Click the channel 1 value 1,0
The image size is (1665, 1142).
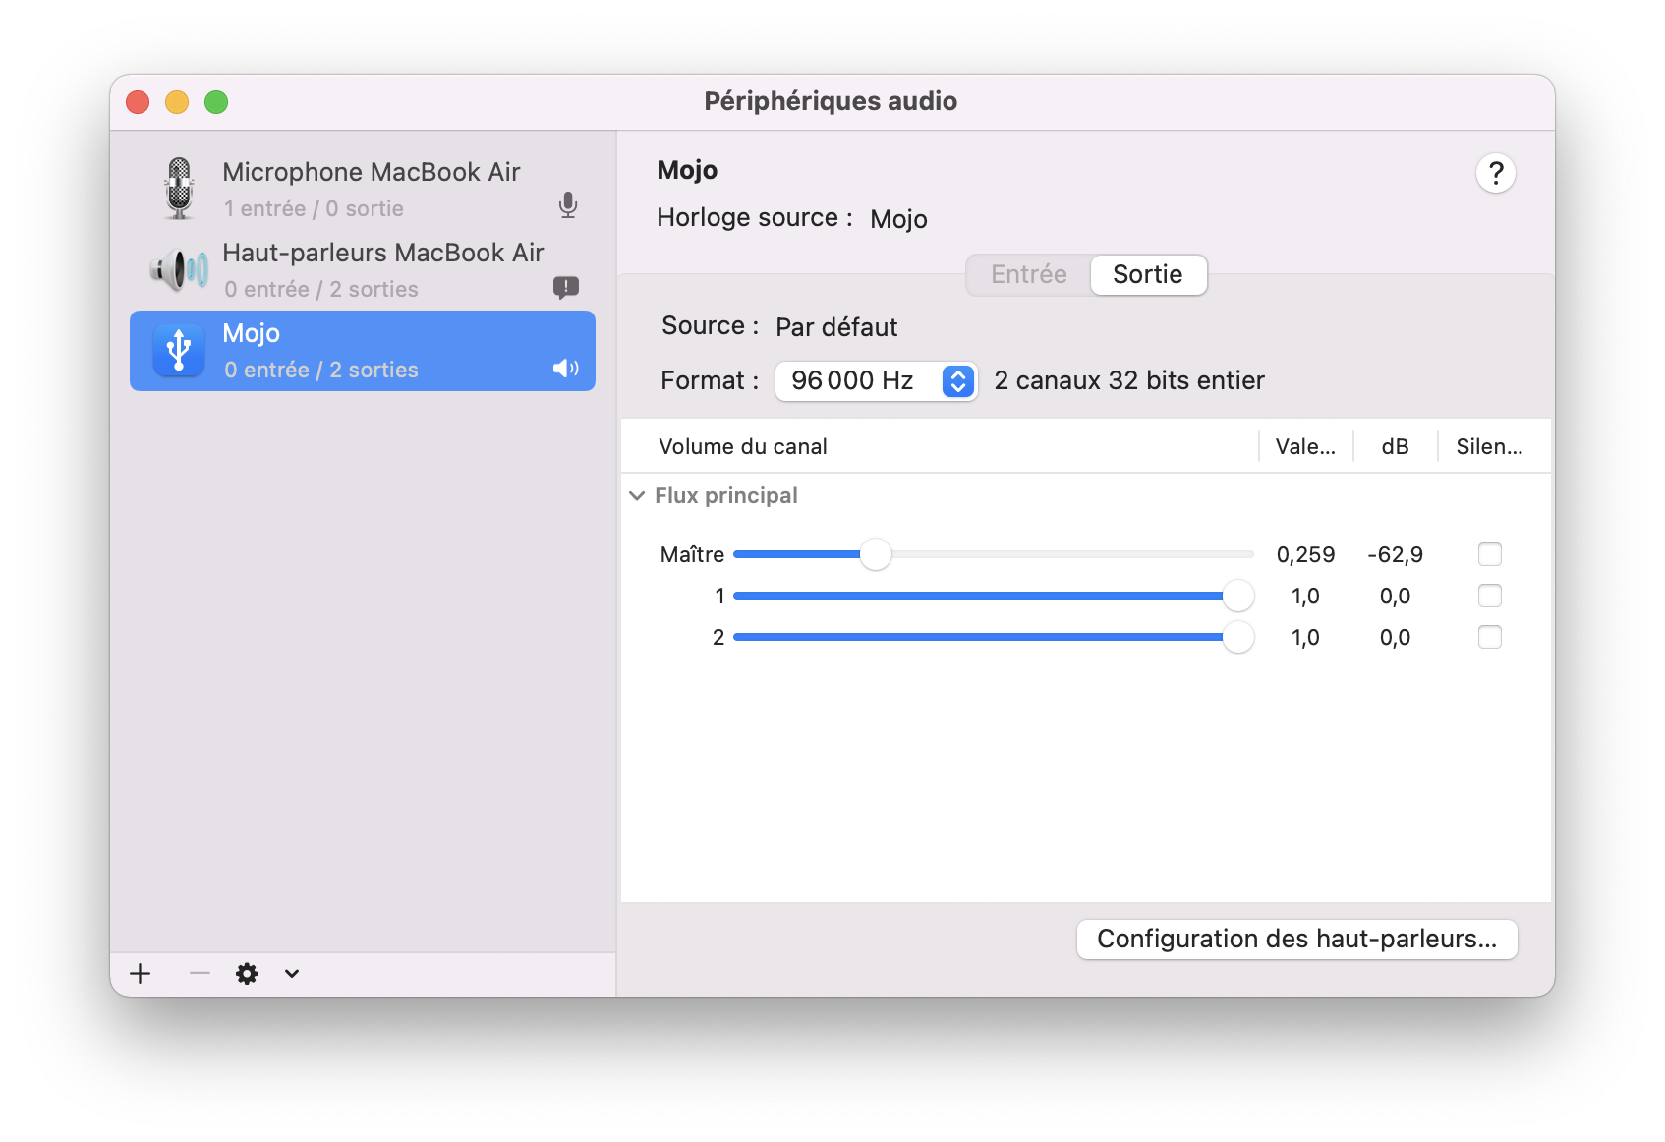[x=1305, y=597]
